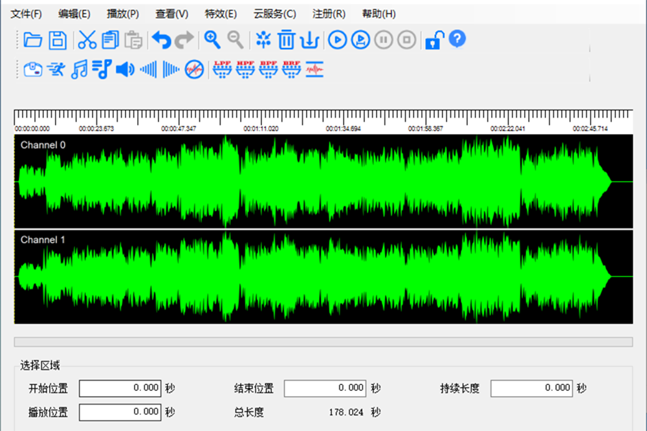Click the undo arrow icon
Viewport: 647px width, 431px height.
pos(161,40)
